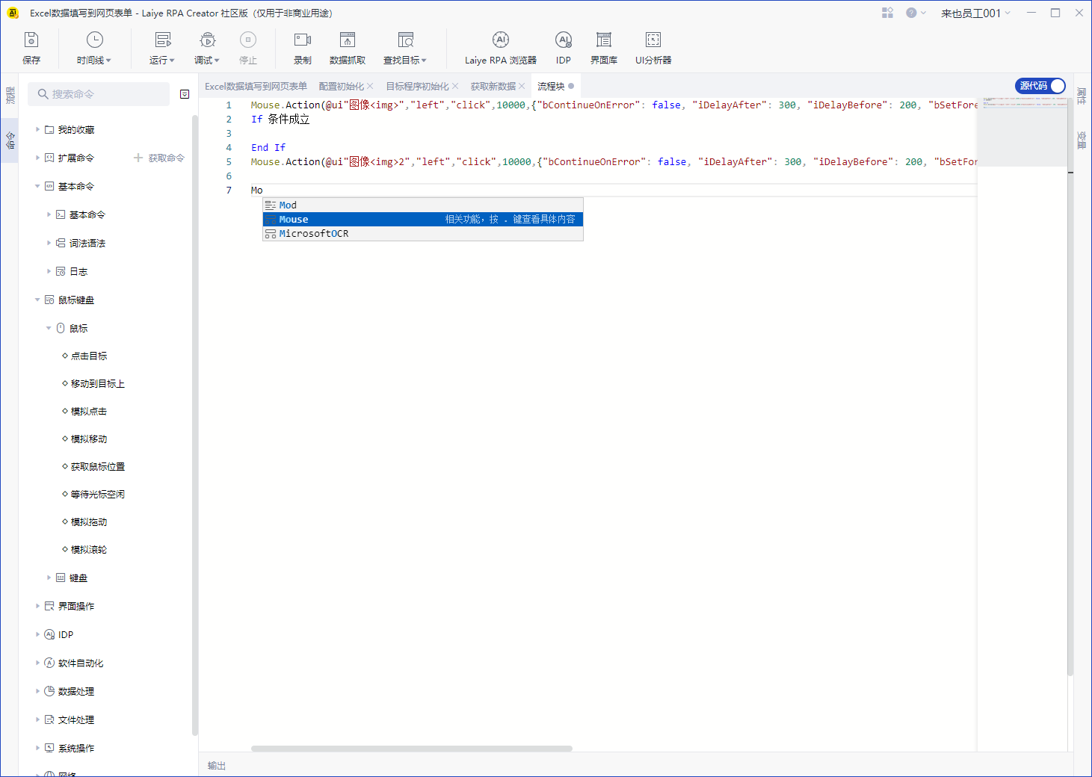Open the 输出 output panel
Screen dimensions: 1092x777
coord(217,765)
